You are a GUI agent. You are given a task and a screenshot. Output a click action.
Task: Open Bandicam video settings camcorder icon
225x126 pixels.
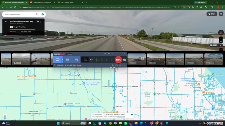[x=113, y=65]
